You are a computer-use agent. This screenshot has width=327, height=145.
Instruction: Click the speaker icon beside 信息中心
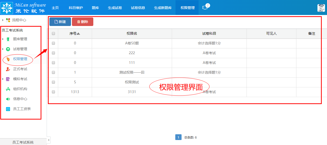point(9,99)
